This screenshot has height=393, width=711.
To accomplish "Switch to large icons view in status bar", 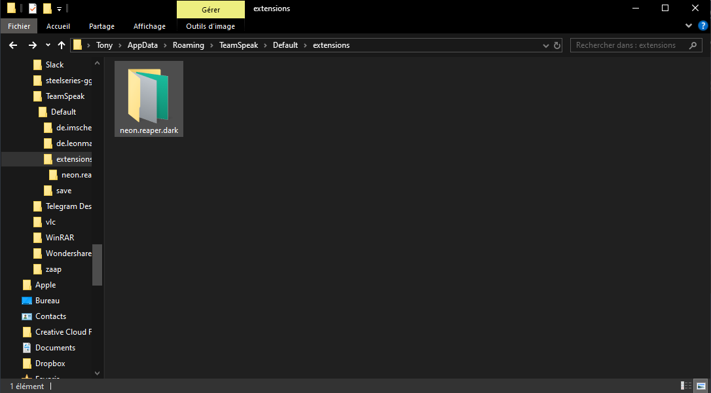I will click(x=701, y=386).
